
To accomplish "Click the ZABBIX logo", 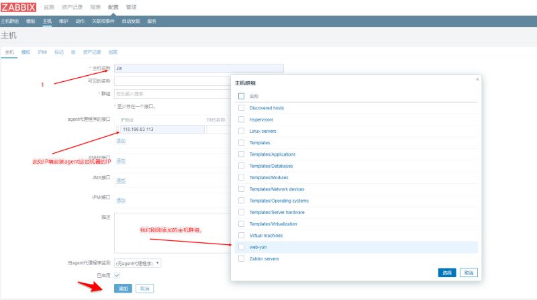I will tap(19, 7).
